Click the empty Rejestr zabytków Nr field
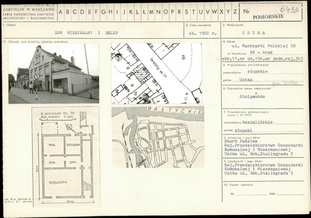 [251, 194]
